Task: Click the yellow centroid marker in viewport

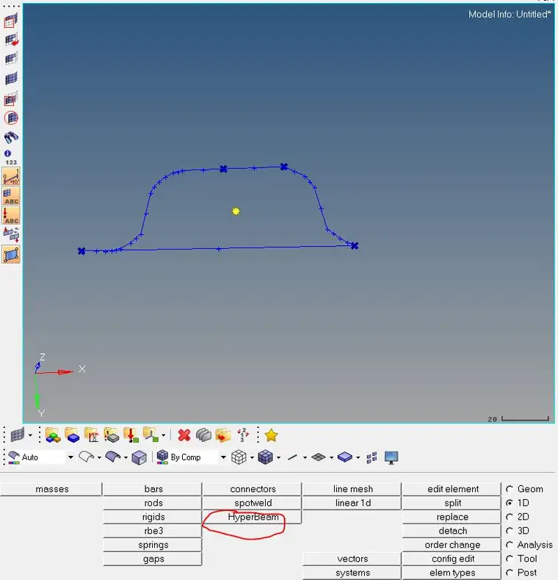Action: click(236, 211)
